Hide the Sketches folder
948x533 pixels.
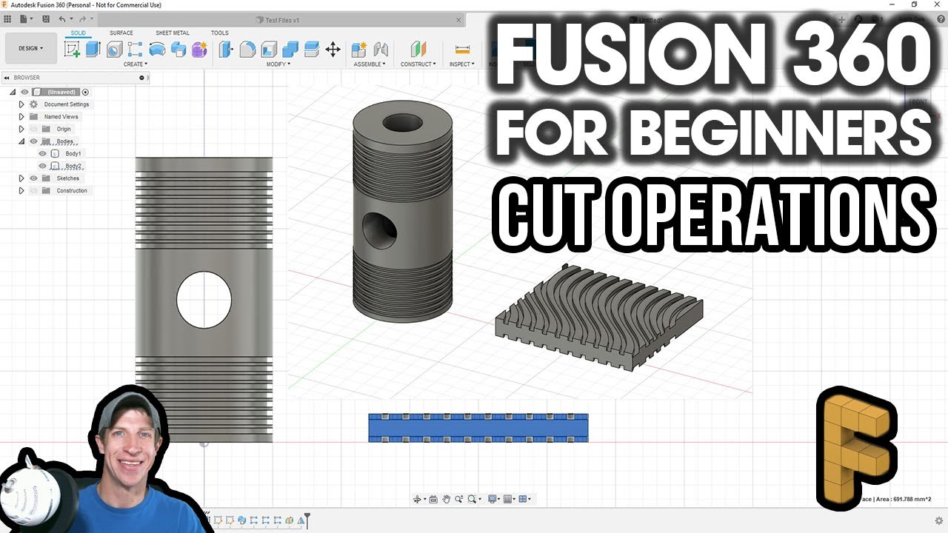[33, 178]
